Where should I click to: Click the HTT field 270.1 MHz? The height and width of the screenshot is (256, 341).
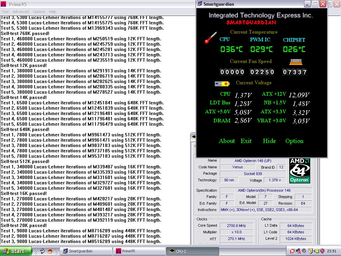point(237,239)
